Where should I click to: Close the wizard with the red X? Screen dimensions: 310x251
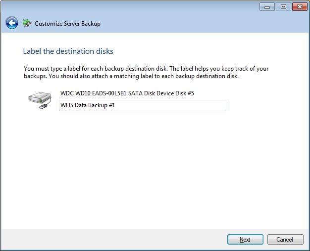(x=299, y=7)
